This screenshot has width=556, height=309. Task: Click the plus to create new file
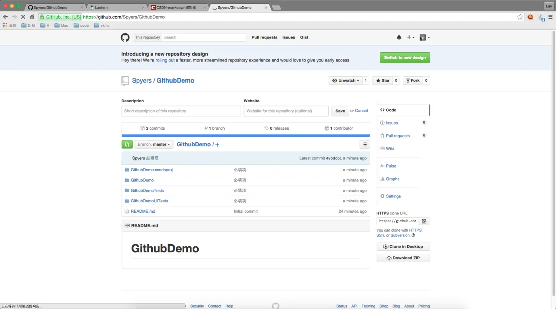pos(217,144)
